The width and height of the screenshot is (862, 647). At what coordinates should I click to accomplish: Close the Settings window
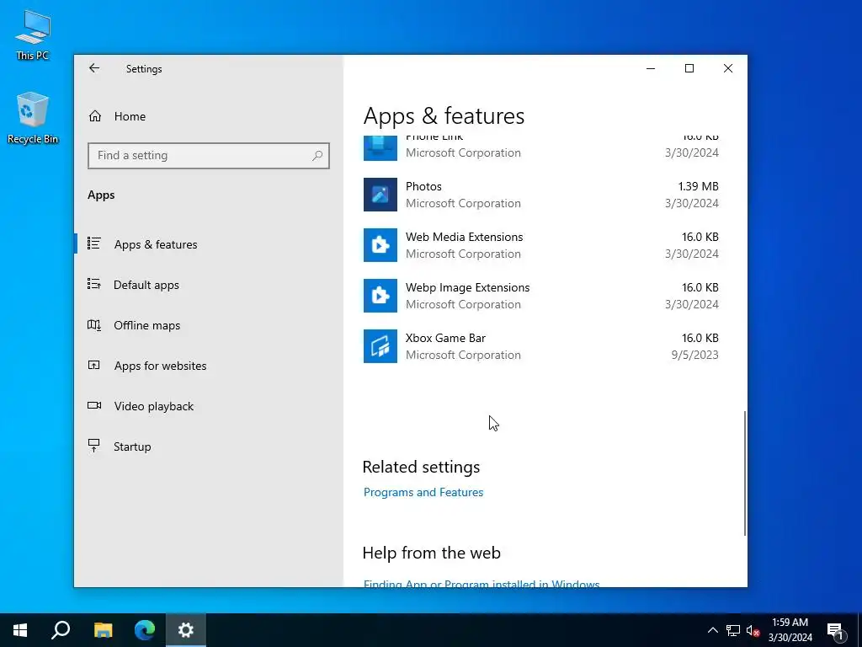pos(728,69)
